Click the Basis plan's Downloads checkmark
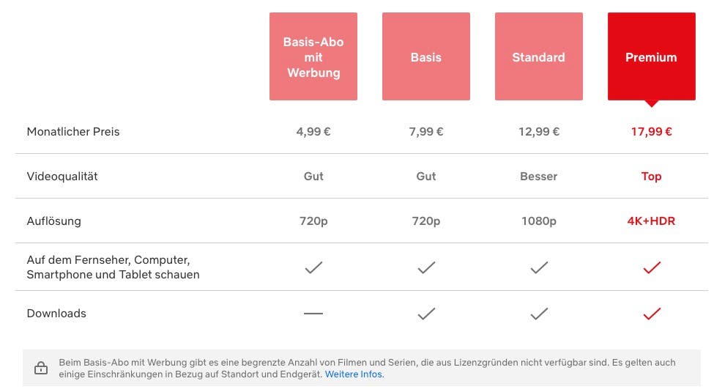The height and width of the screenshot is (392, 714). (426, 314)
